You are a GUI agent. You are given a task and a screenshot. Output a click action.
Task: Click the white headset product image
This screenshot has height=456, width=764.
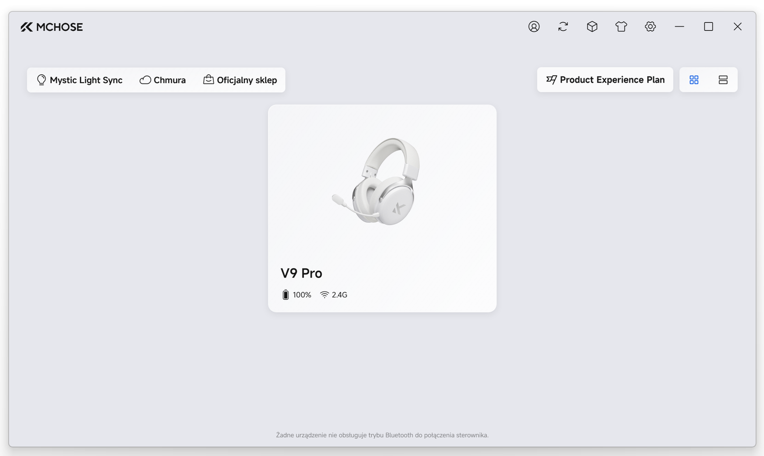point(377,182)
